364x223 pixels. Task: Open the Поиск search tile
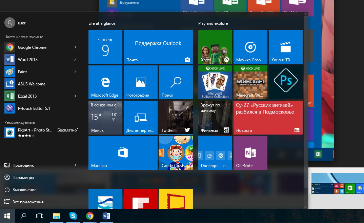pyautogui.click(x=176, y=82)
